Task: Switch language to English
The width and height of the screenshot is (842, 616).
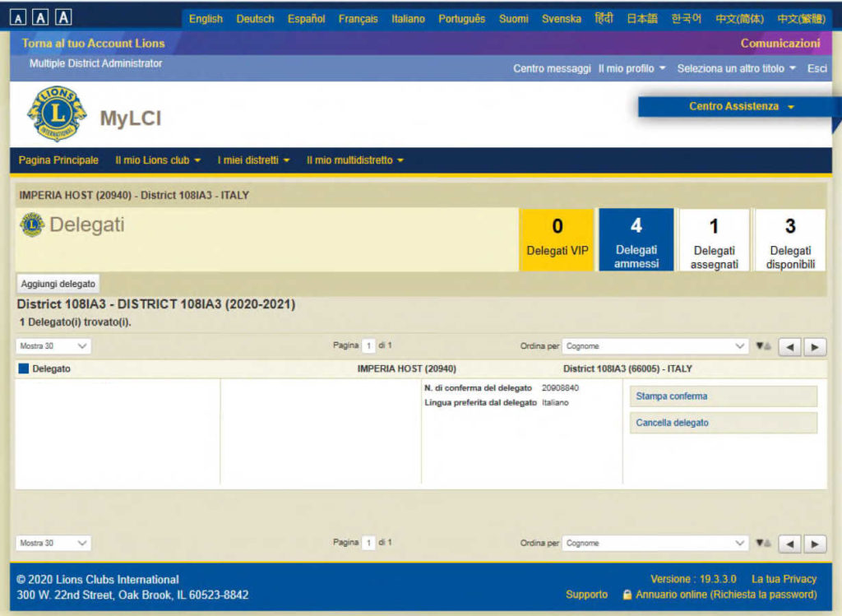Action: click(206, 19)
